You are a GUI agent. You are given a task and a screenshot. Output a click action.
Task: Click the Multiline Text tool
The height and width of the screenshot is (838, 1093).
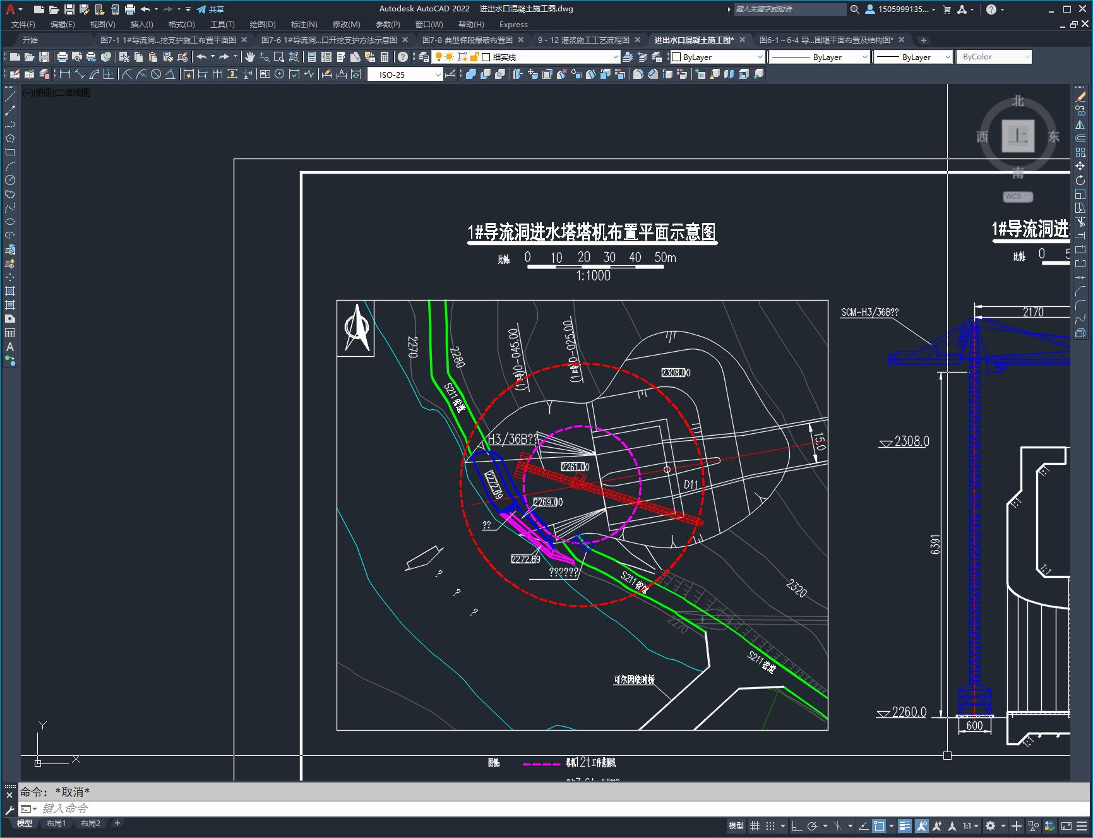[x=10, y=347]
